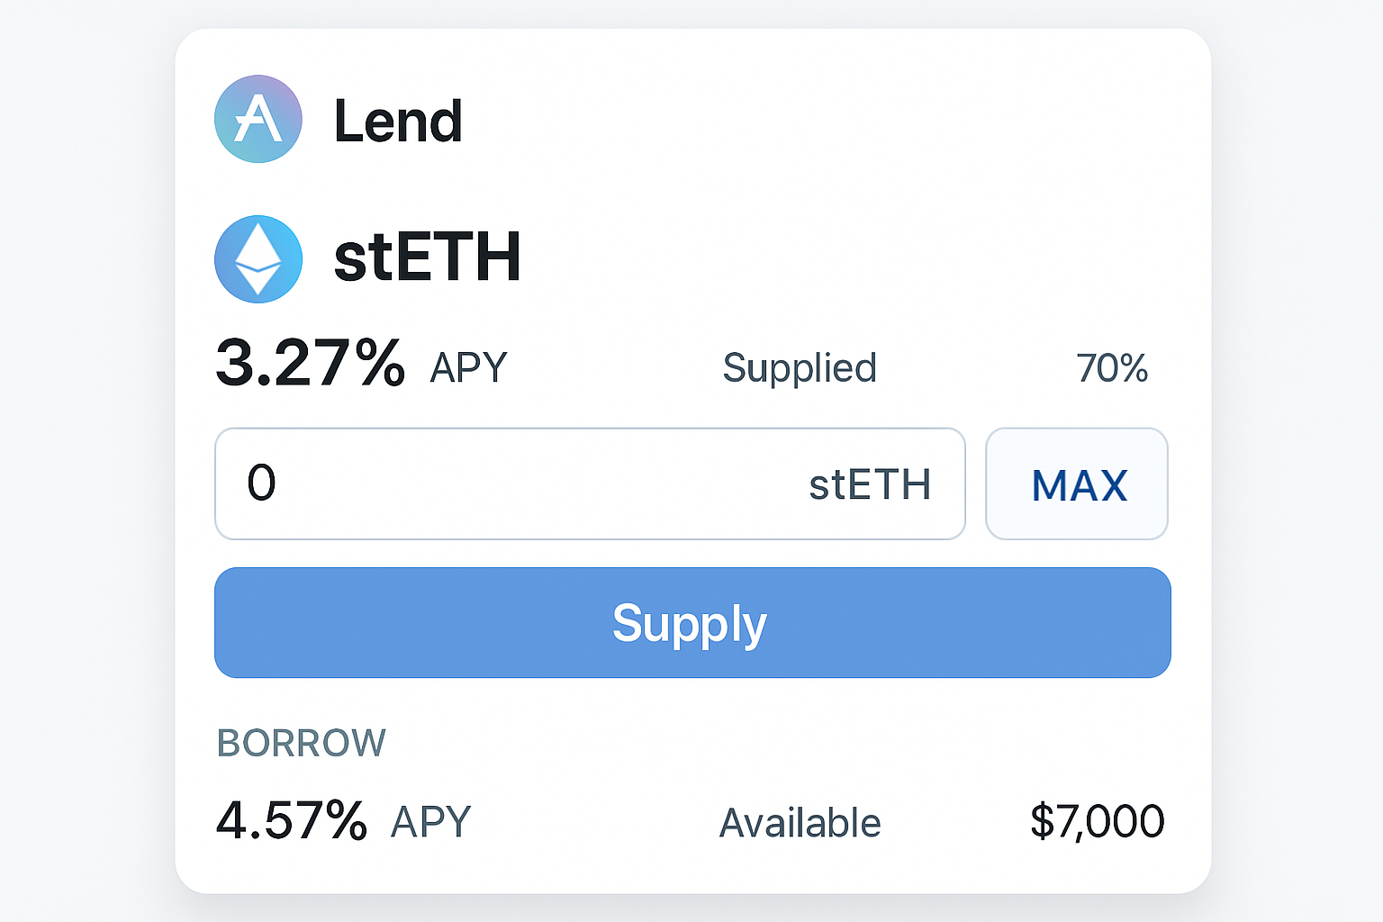Click the MAX amount button

(x=1077, y=484)
